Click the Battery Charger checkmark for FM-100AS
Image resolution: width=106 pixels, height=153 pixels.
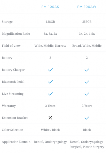coord(50,70)
